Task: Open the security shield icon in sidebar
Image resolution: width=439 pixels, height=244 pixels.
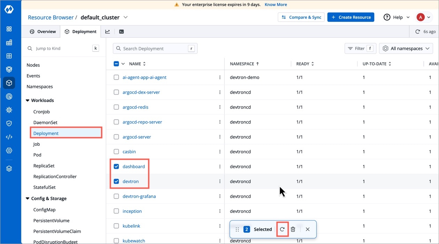Action: [9, 124]
